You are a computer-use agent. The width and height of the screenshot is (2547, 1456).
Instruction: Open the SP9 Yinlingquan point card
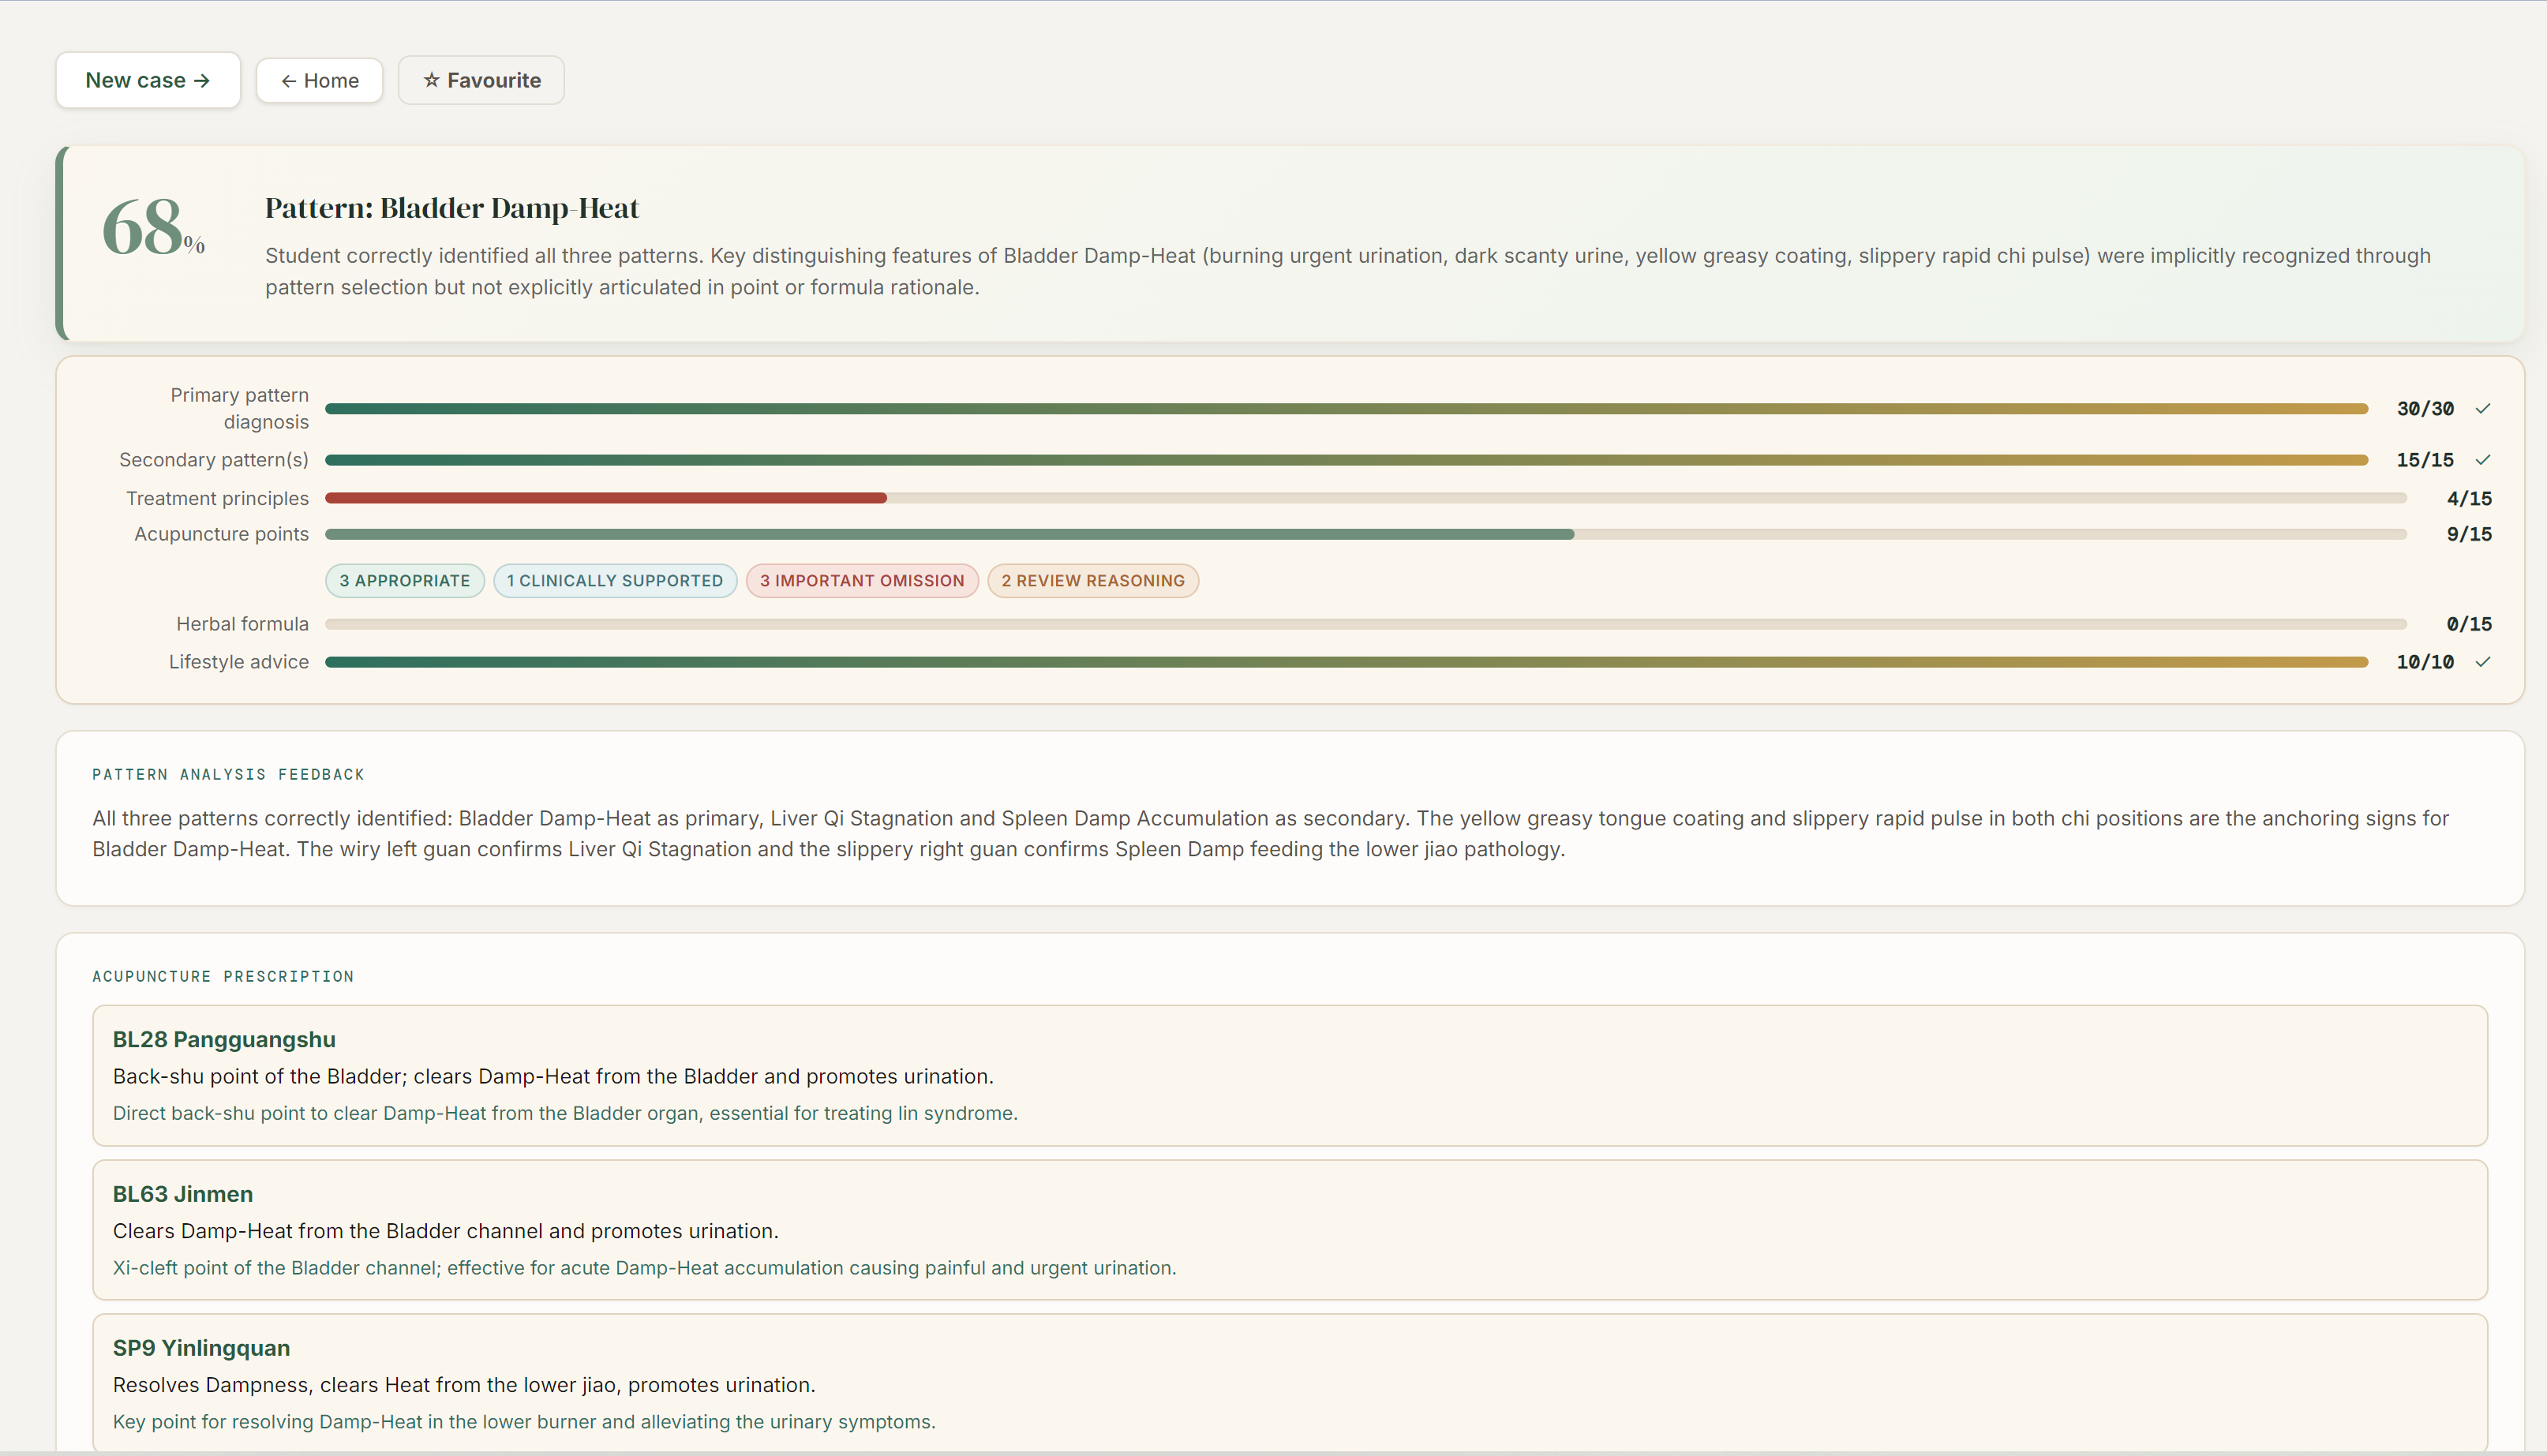[1289, 1383]
